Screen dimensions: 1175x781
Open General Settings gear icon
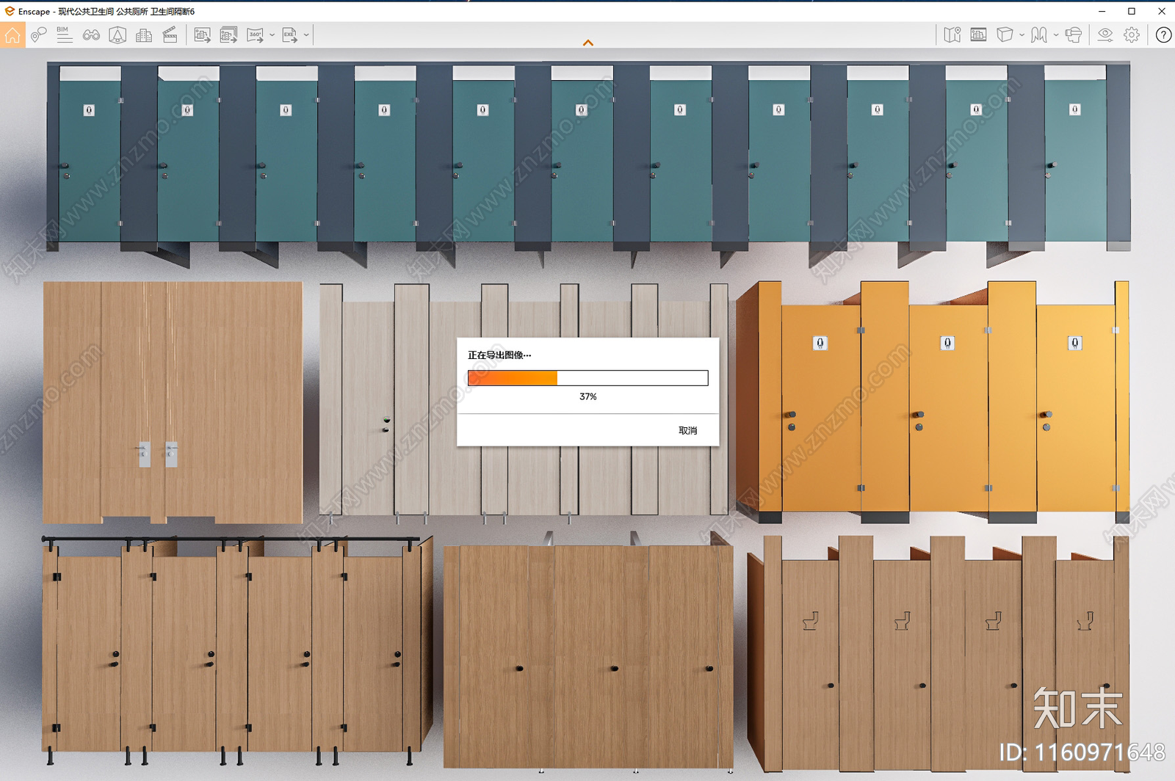(1132, 34)
